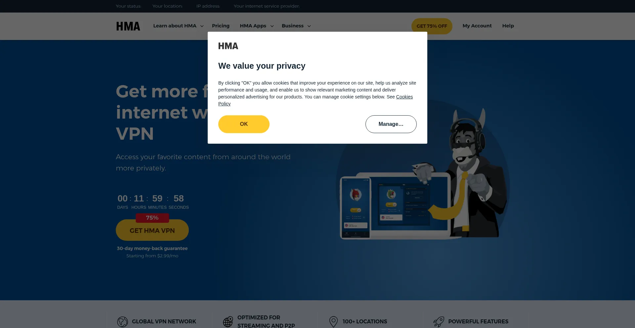Open cookie settings via Manage… button
The height and width of the screenshot is (328, 635).
391,124
